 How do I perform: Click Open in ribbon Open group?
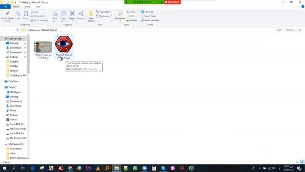click(x=132, y=12)
